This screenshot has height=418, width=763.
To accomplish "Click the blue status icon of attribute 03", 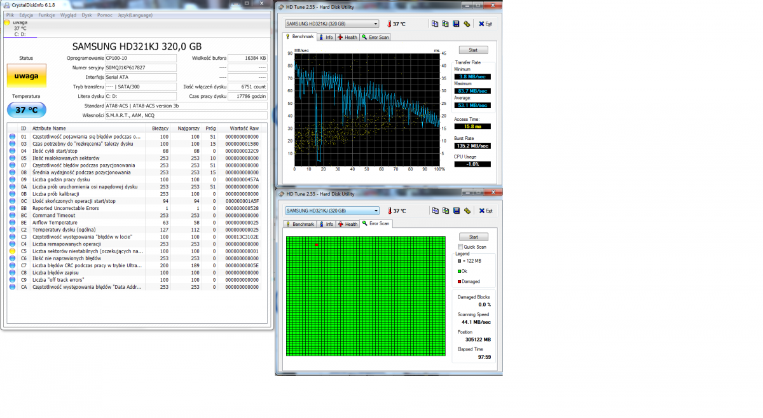I will (x=12, y=144).
